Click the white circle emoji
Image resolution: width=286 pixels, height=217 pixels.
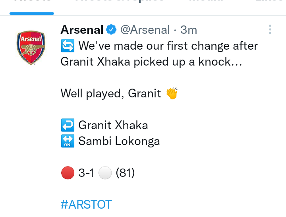(x=105, y=172)
